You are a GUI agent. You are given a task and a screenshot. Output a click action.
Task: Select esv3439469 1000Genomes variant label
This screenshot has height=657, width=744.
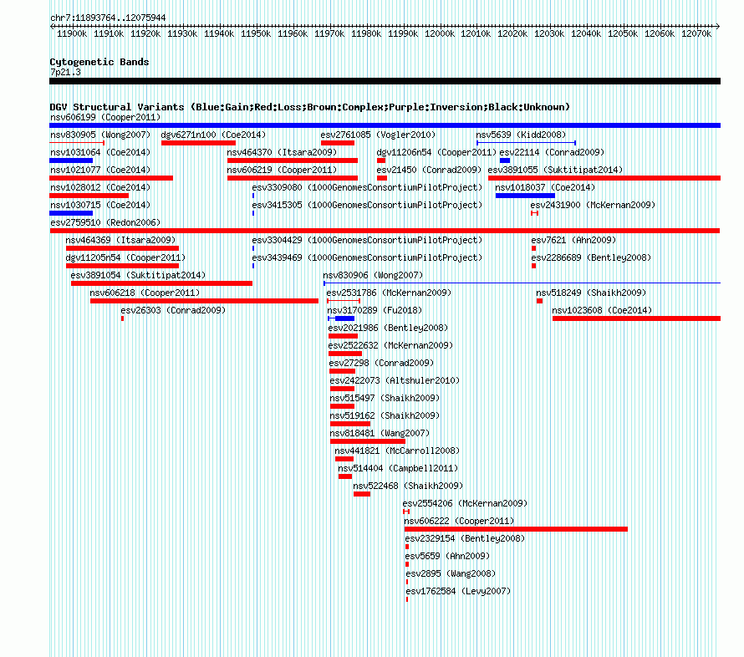[x=367, y=257]
